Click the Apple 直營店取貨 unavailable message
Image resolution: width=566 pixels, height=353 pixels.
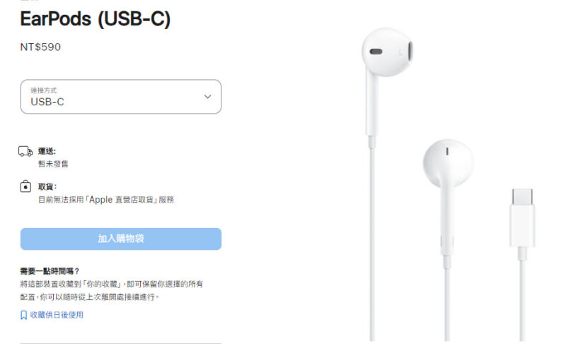106,200
